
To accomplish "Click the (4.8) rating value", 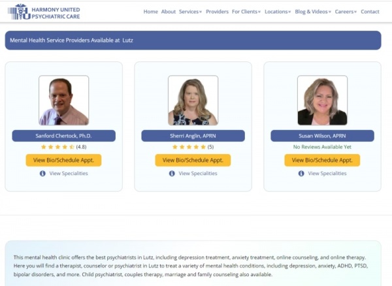I will click(81, 147).
